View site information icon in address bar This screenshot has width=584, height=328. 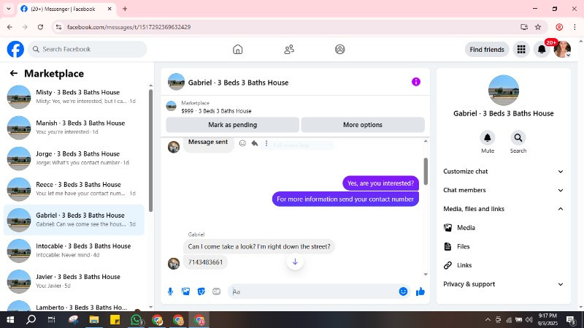coord(58,27)
